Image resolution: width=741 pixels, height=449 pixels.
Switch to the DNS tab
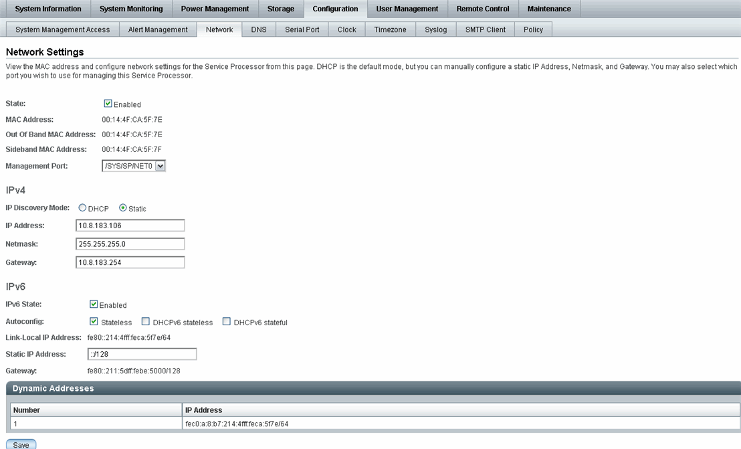259,29
